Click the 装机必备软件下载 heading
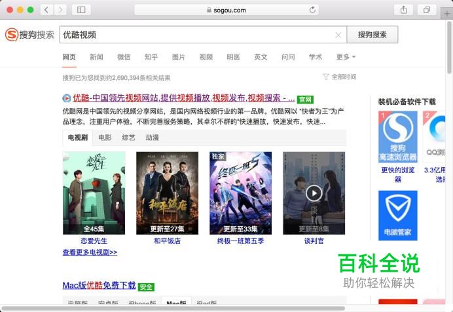The width and height of the screenshot is (453, 312). 407,102
